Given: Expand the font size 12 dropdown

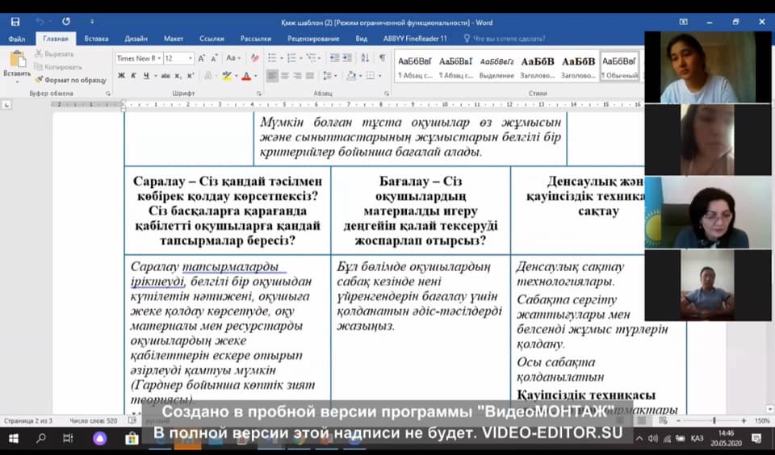Looking at the screenshot, I should 191,58.
